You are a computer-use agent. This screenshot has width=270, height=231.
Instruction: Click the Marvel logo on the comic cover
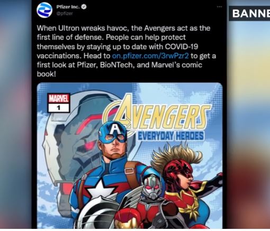coord(59,99)
